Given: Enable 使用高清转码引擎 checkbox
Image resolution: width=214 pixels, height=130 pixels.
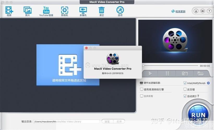Looking at the screenshot, I should click(x=141, y=89).
